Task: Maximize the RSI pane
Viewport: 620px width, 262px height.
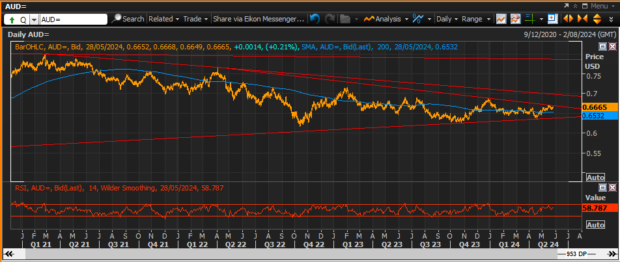Action: coord(602,188)
